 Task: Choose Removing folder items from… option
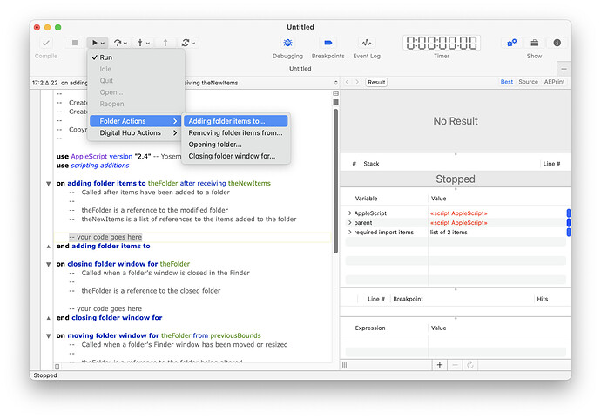click(236, 133)
